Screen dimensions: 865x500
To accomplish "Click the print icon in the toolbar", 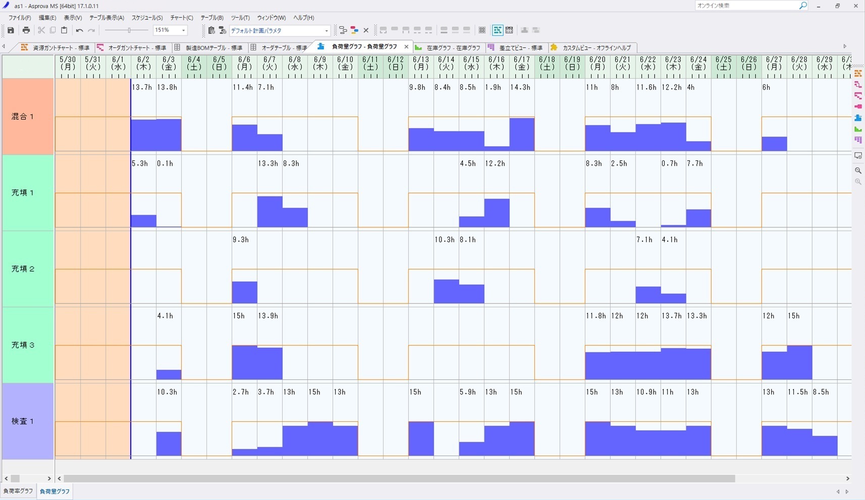I will (26, 30).
